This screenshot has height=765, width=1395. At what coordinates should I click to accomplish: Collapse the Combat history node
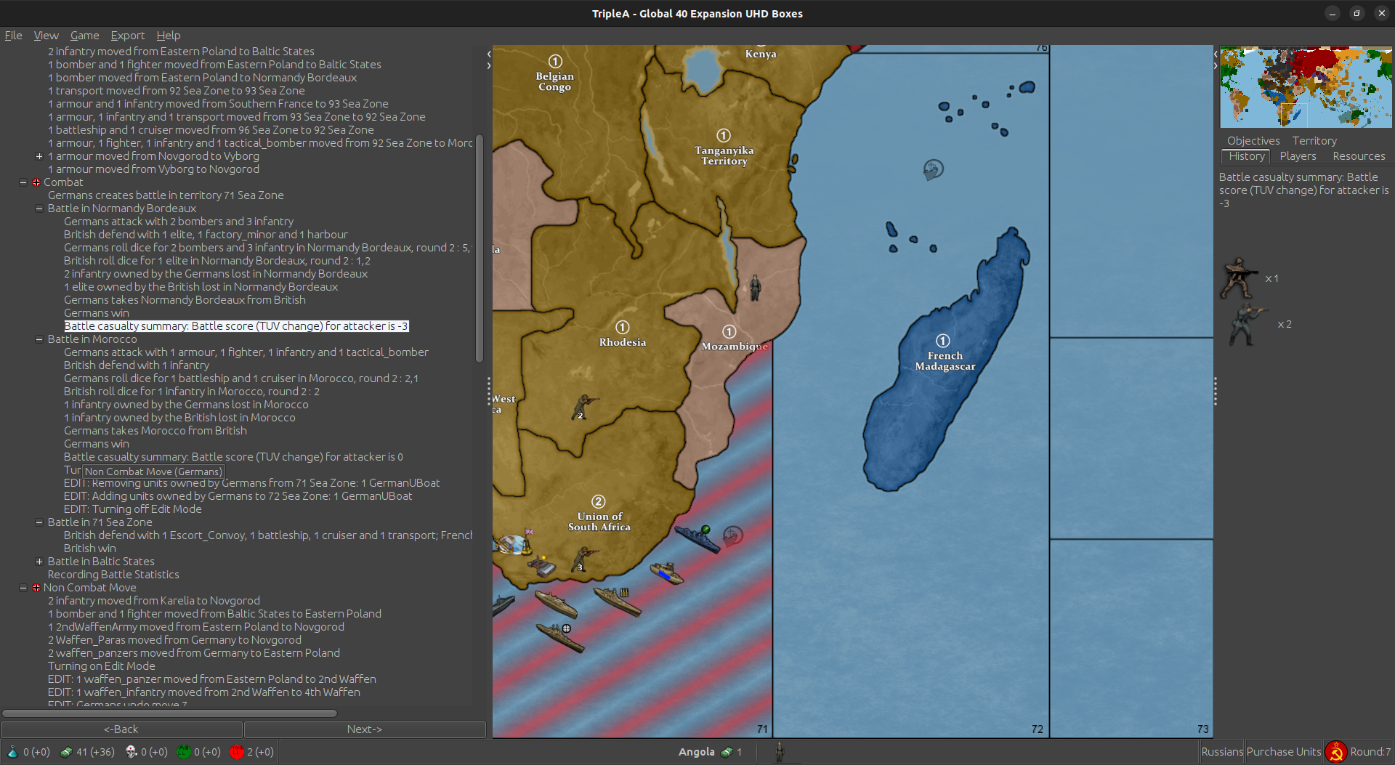(23, 182)
